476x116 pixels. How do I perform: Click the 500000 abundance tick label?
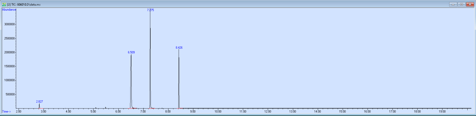click(10, 94)
